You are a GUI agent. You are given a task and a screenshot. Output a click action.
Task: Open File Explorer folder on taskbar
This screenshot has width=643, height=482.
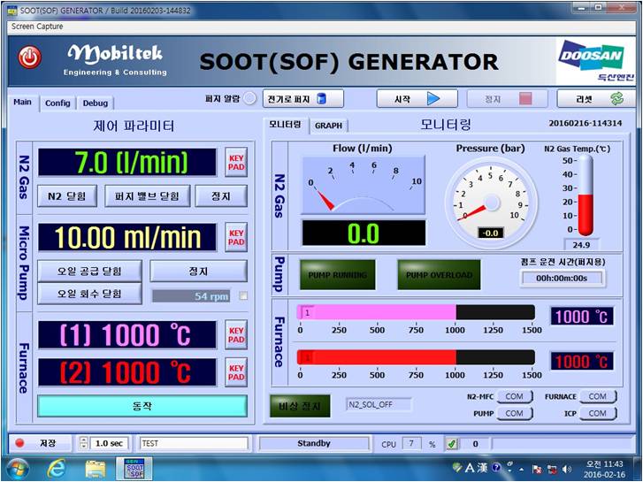[96, 470]
